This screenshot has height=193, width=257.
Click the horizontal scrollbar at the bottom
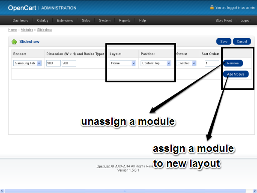pyautogui.click(x=125, y=191)
